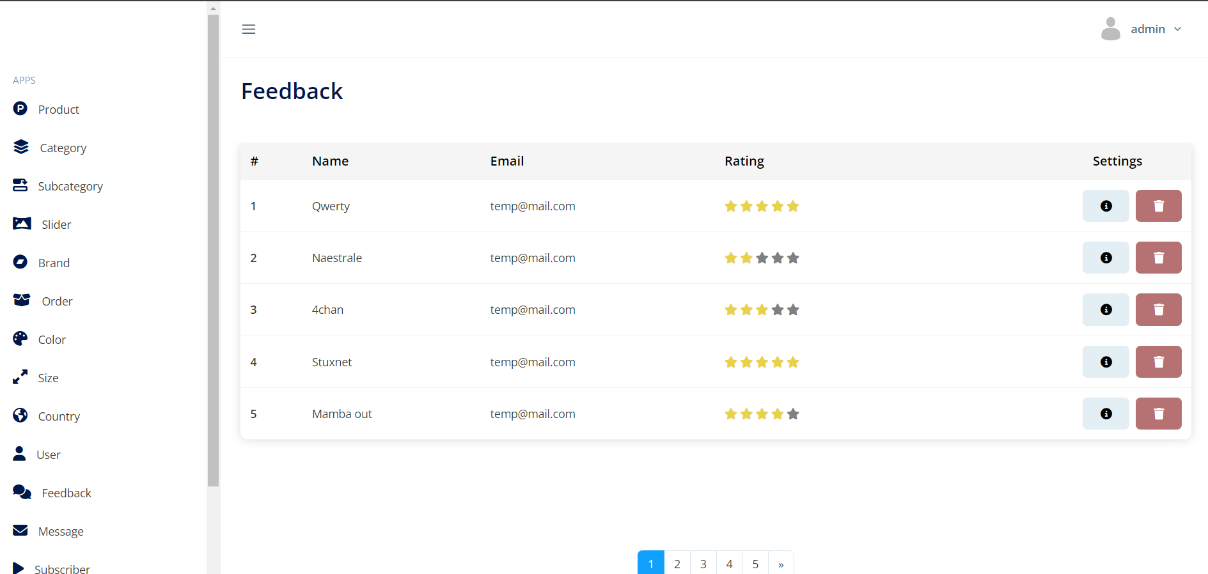1208x574 pixels.
Task: Open the Order menu item
Action: [x=57, y=301]
